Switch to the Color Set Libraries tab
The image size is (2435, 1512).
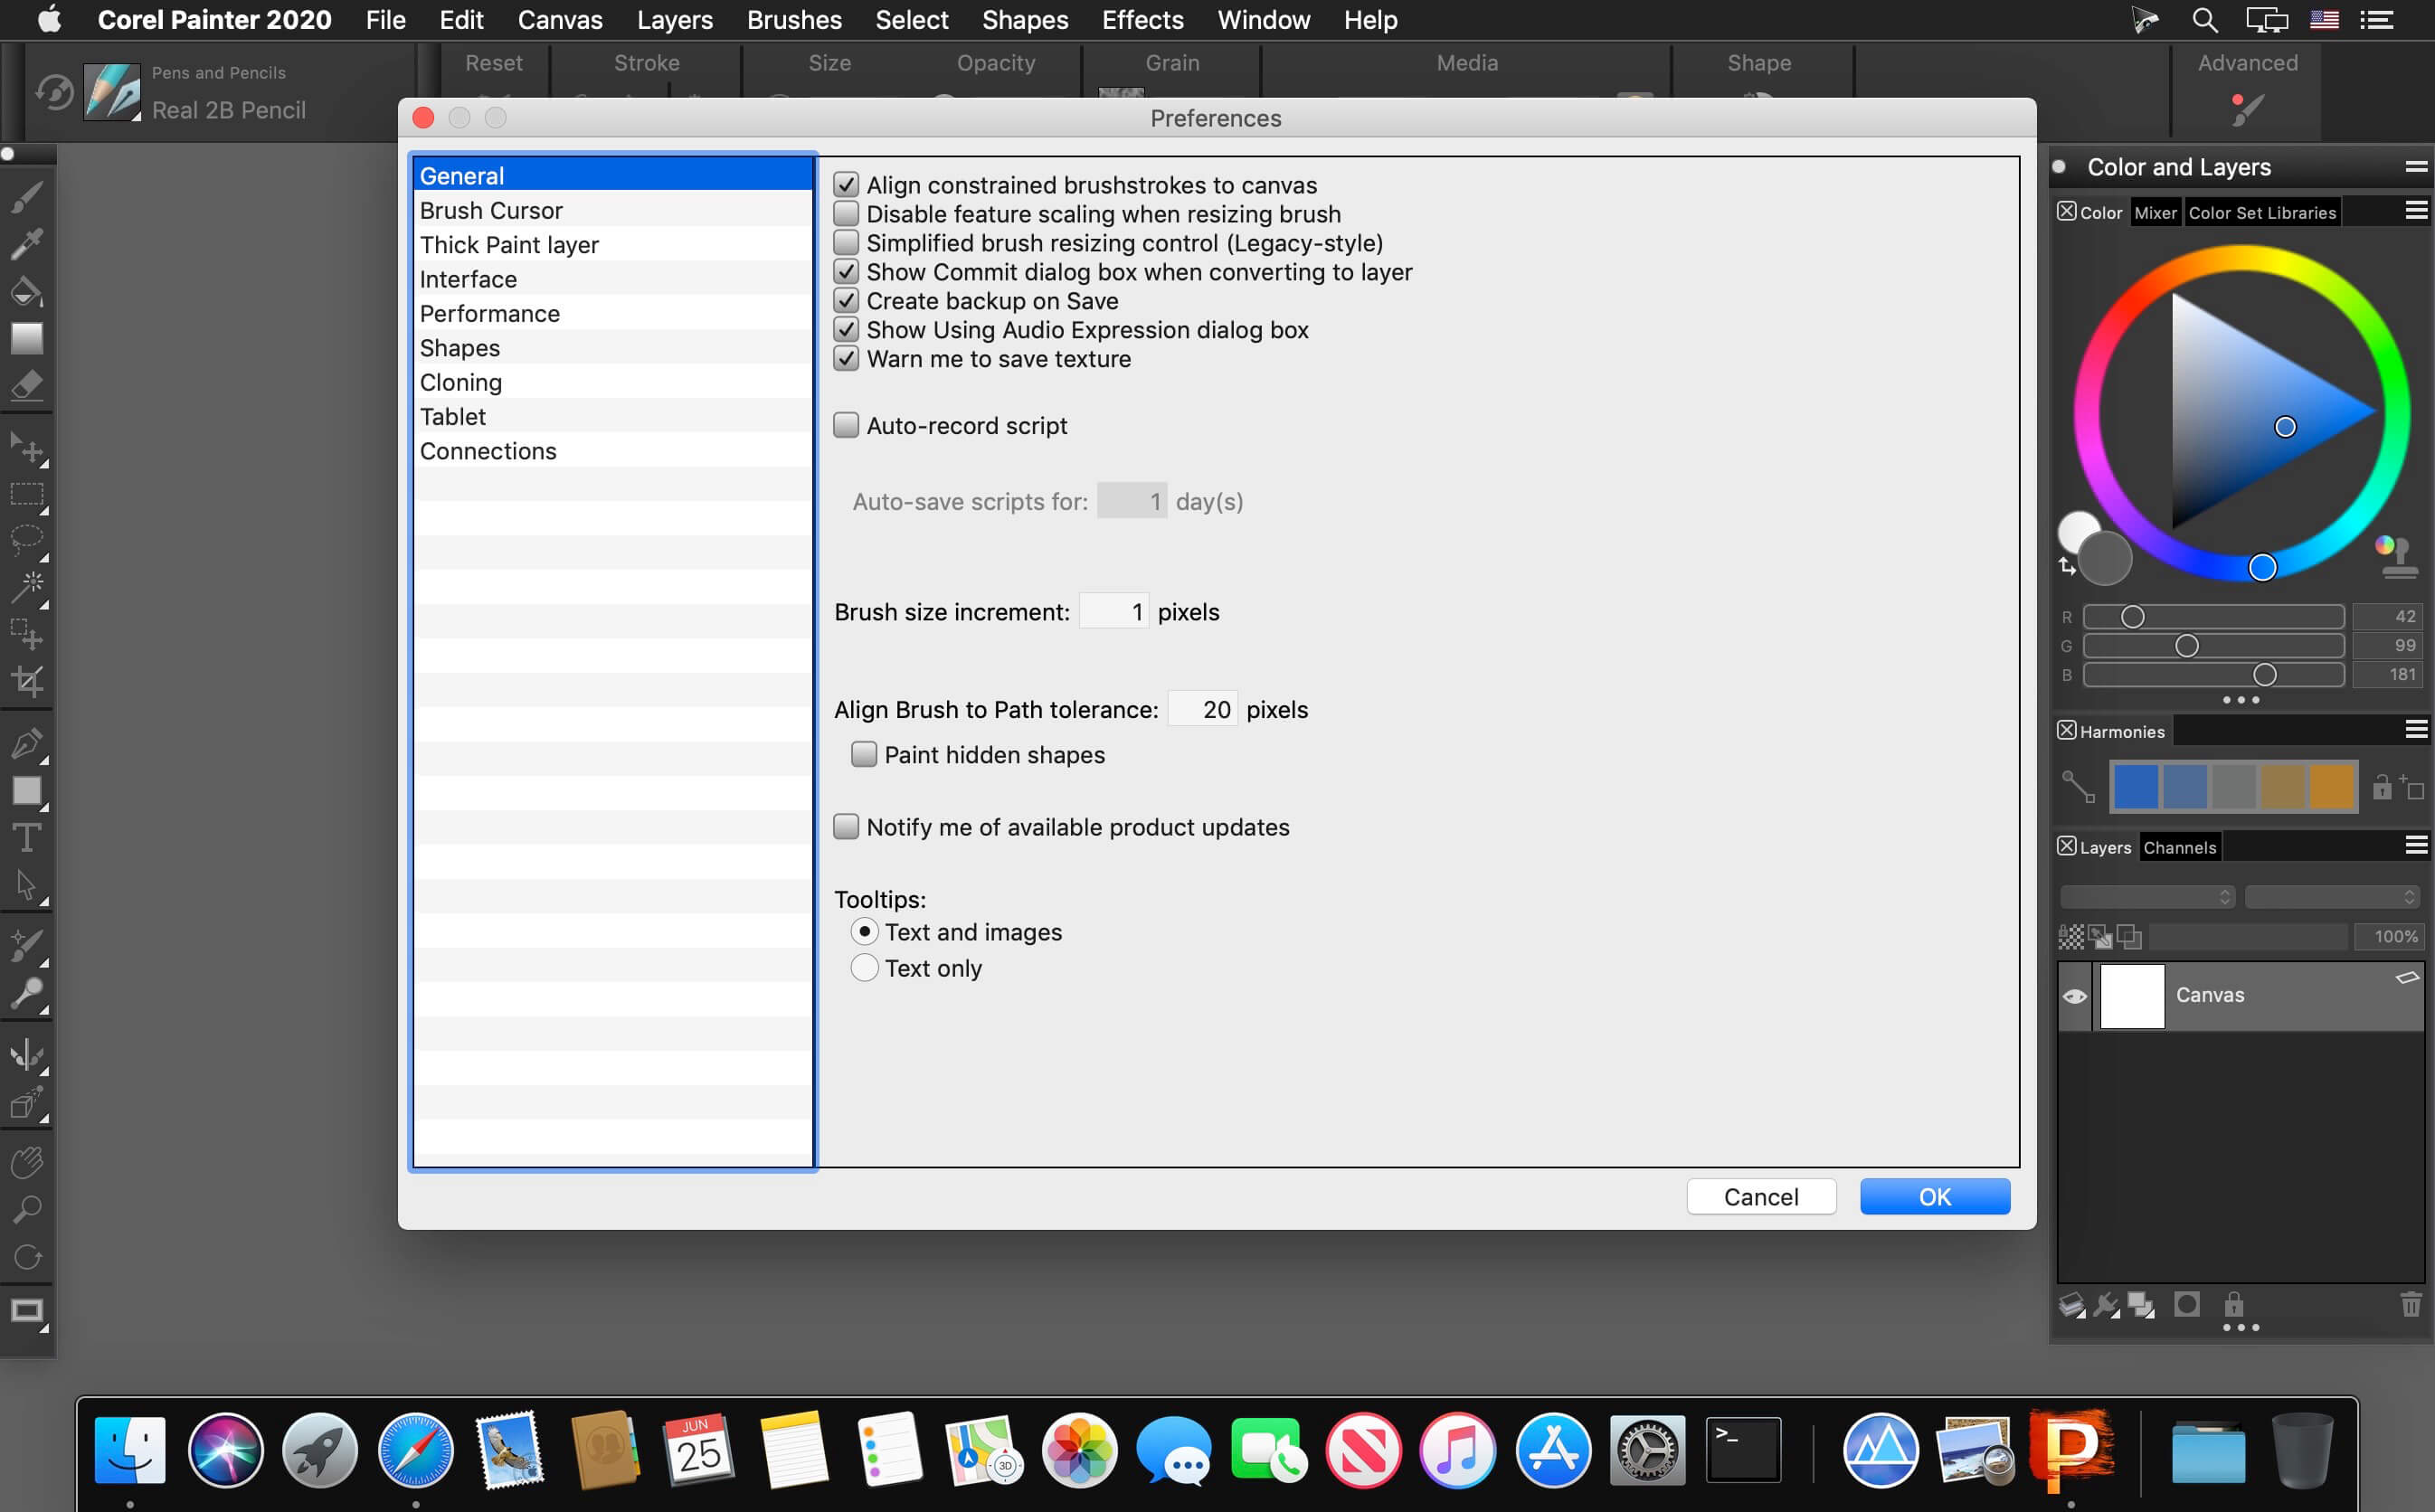click(2262, 212)
